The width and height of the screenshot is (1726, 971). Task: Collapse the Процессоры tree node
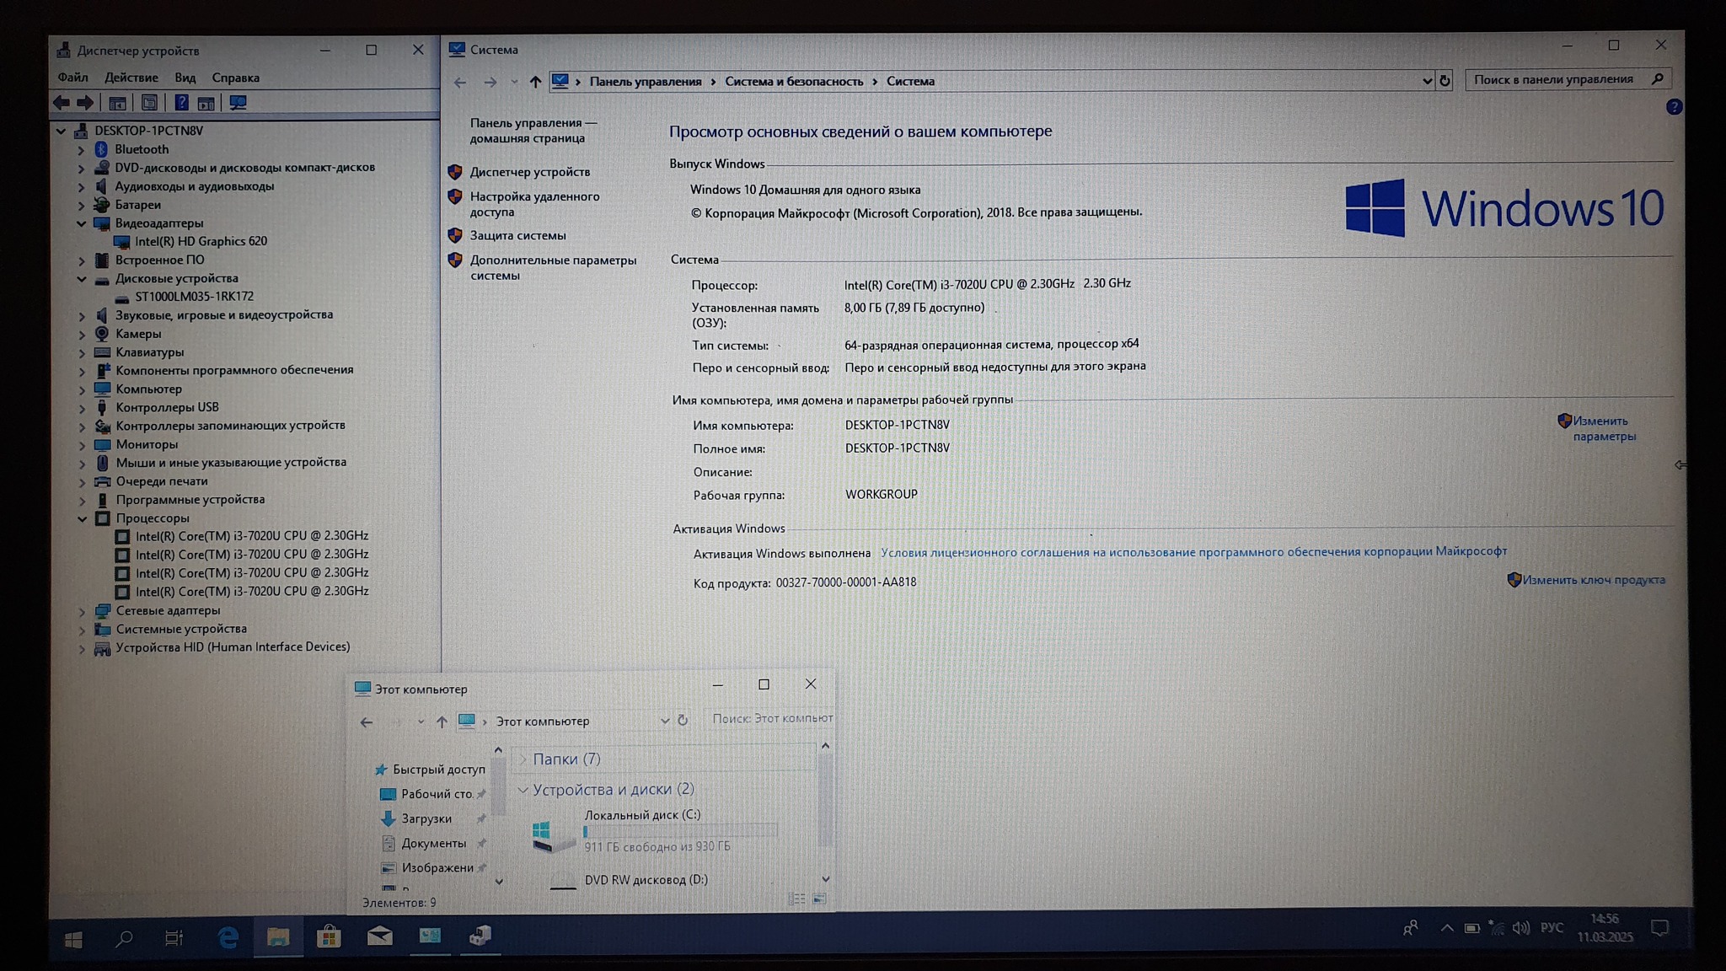(82, 519)
